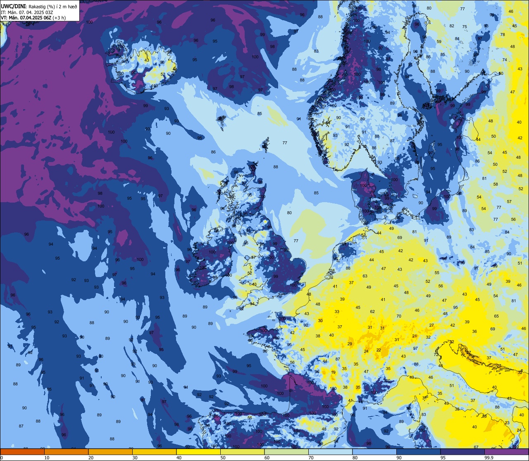Screen dimensions: 529x461
Task: Click the legend tick label '50'
Action: [223, 458]
